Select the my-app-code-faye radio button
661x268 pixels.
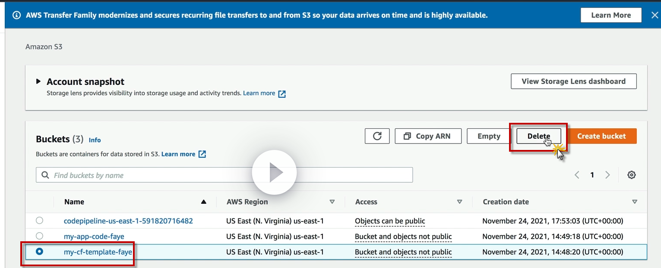[40, 236]
